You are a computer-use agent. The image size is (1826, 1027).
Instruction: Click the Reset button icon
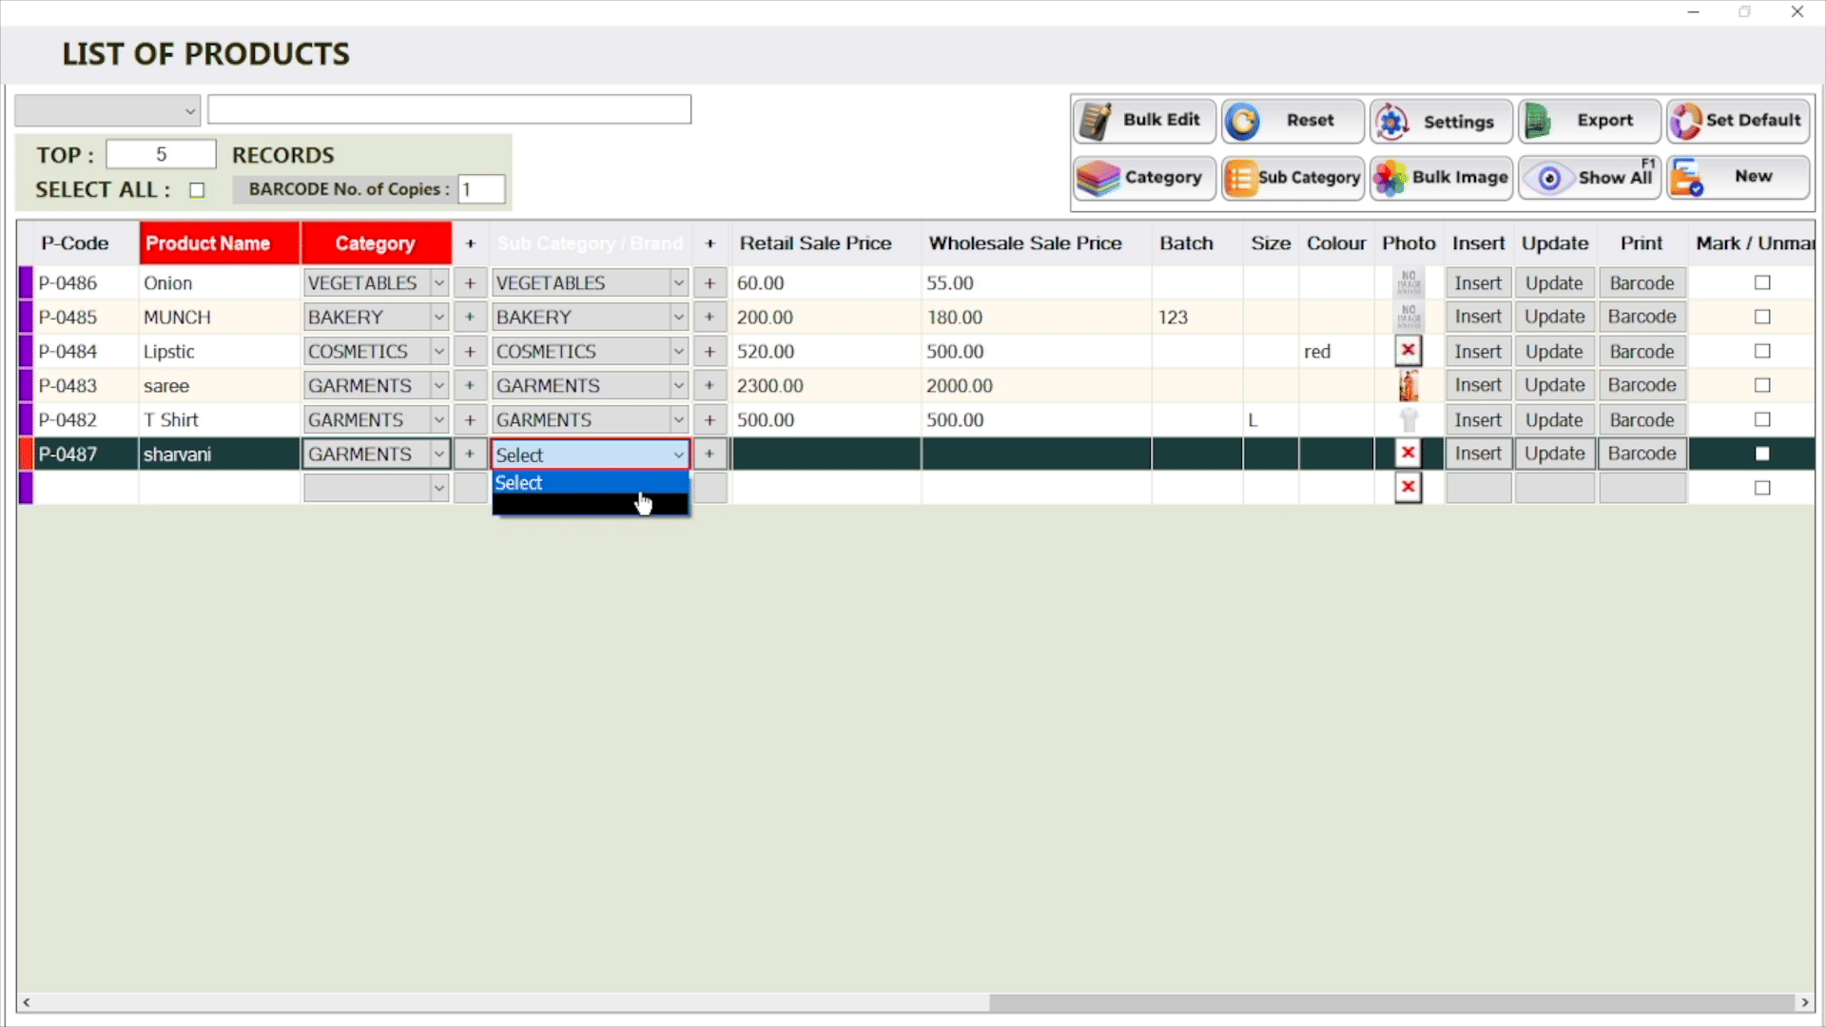(1243, 121)
